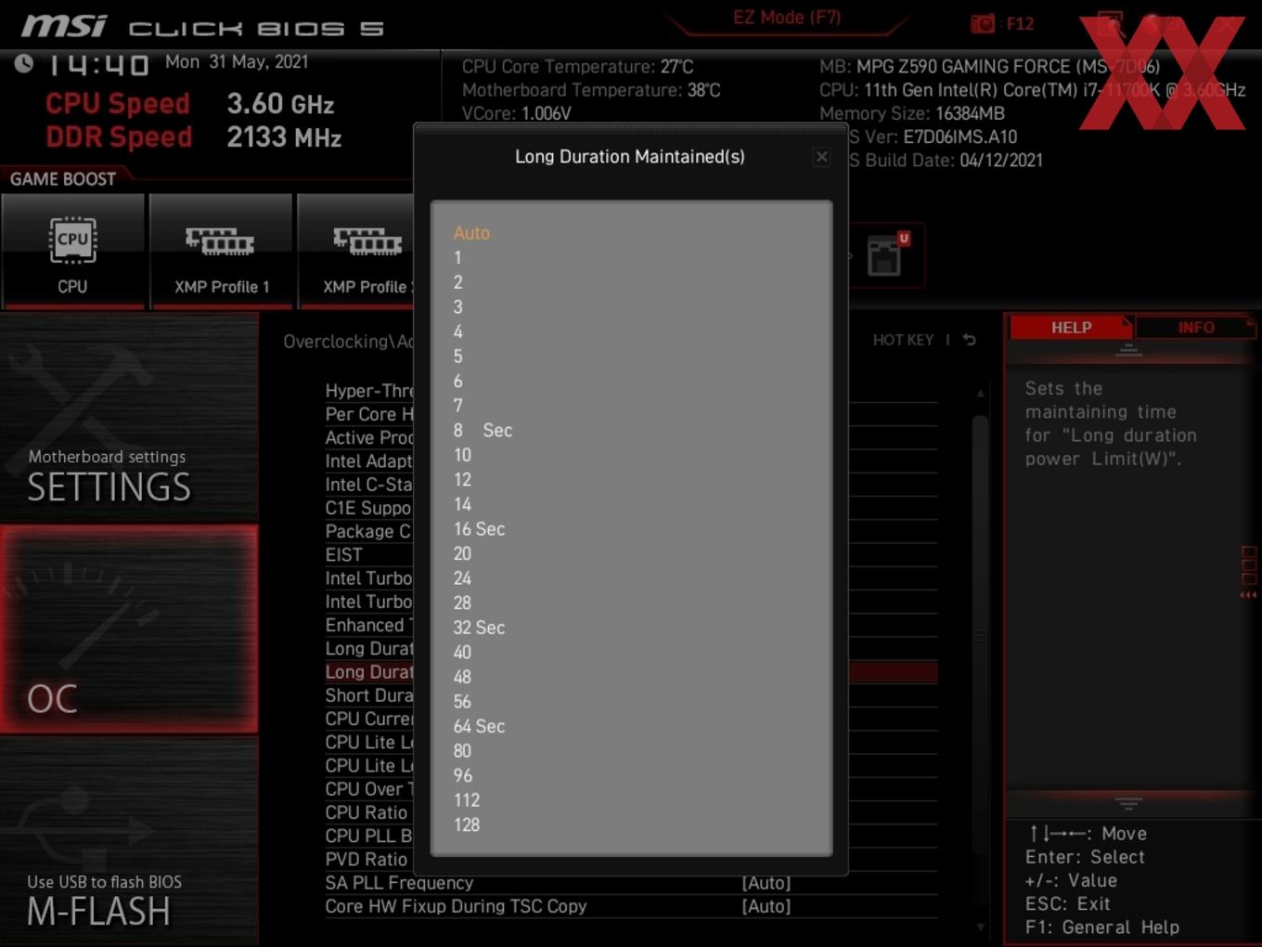Open Core HW Fixup During TSC Copy value
Image resolution: width=1262 pixels, height=947 pixels.
pos(766,906)
